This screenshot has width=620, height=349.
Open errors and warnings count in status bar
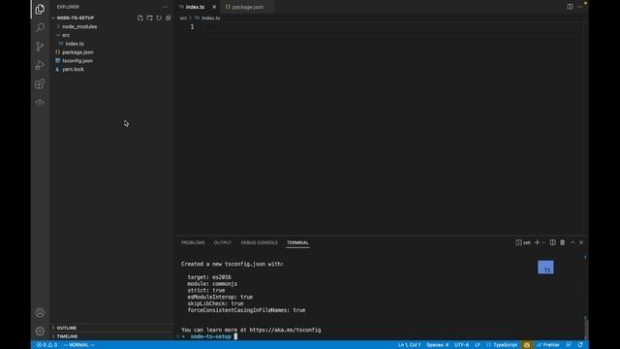coord(46,345)
